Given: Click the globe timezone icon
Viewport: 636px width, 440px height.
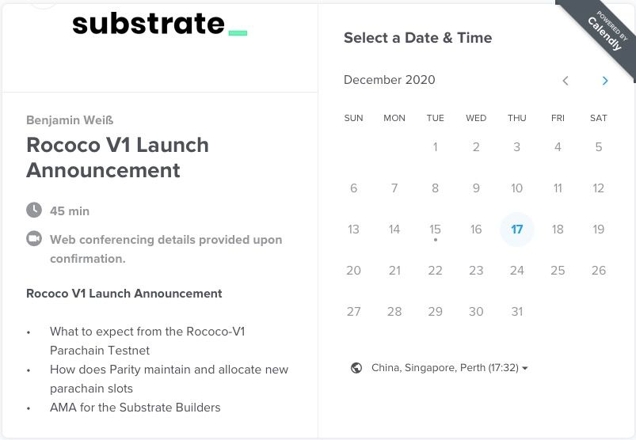Looking at the screenshot, I should [356, 368].
